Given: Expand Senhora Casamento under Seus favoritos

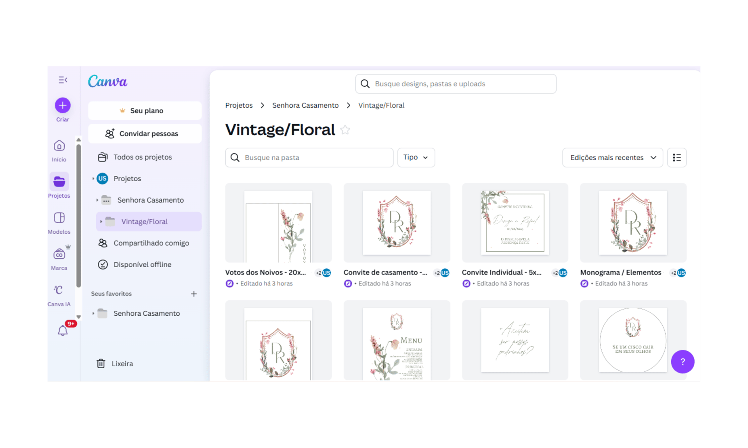Looking at the screenshot, I should 93,313.
